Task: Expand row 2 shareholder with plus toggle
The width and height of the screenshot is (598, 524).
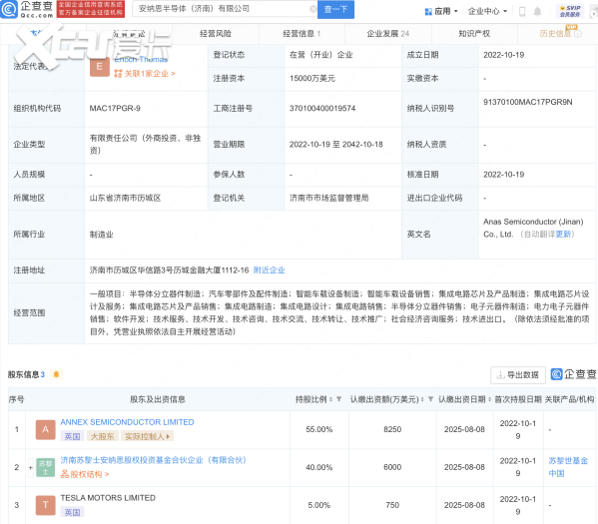Action: click(x=31, y=467)
